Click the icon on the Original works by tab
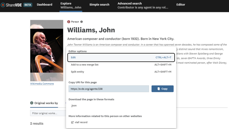229x129 pixels. pyautogui.click(x=32, y=103)
